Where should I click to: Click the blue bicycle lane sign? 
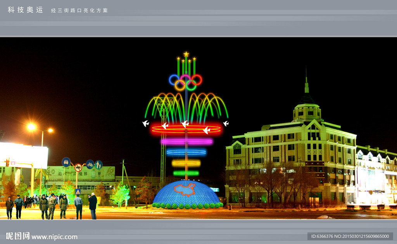point(90,164)
